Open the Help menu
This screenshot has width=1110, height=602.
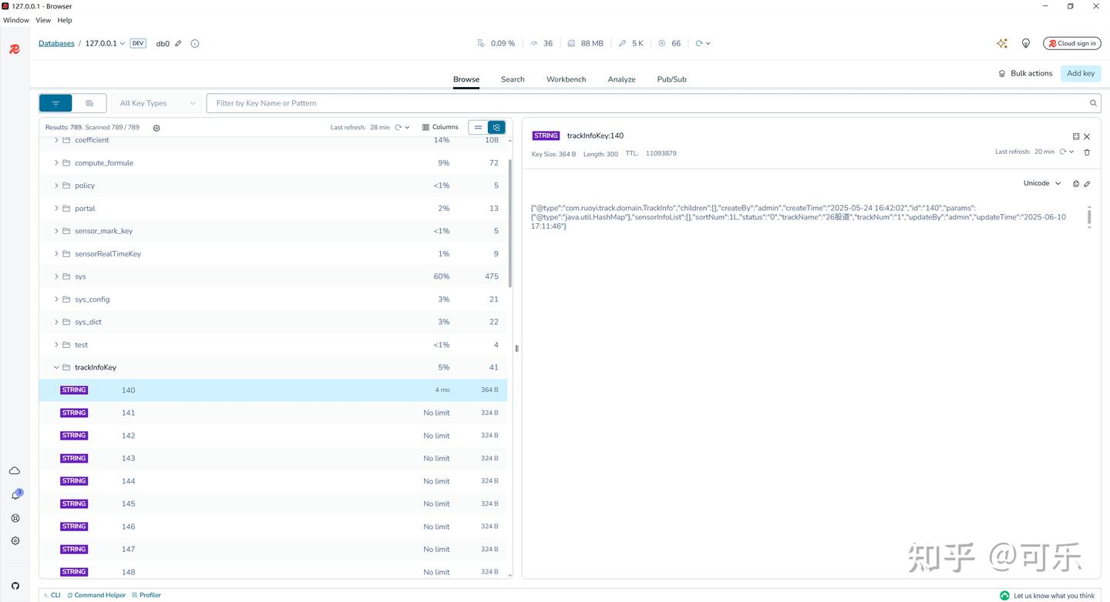65,21
